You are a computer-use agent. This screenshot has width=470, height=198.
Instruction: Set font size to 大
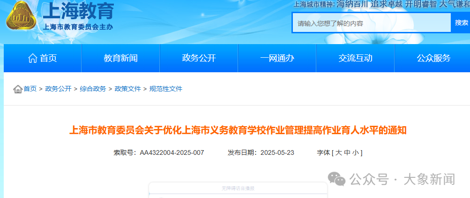point(338,152)
